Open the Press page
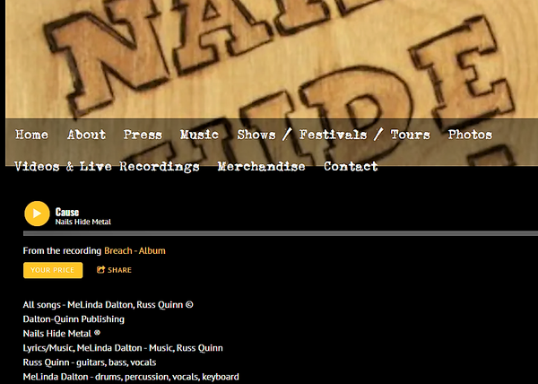The image size is (538, 384). [143, 135]
